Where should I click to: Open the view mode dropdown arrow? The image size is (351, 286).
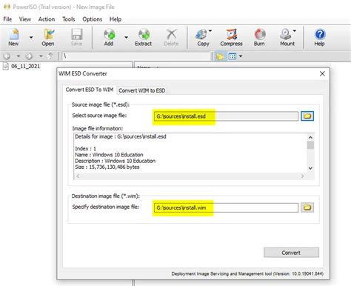[241, 56]
